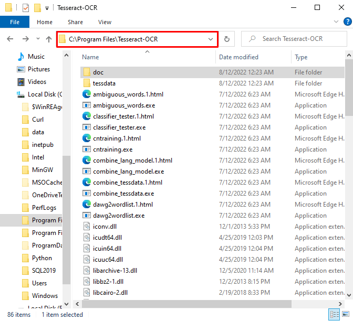The width and height of the screenshot is (353, 321).
Task: Refresh the Tesseract-OCR folder
Action: point(227,39)
